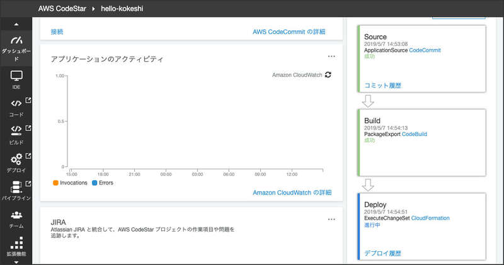Refresh the Amazon CloudWatch chart
This screenshot has width=504, height=265.
pos(328,74)
